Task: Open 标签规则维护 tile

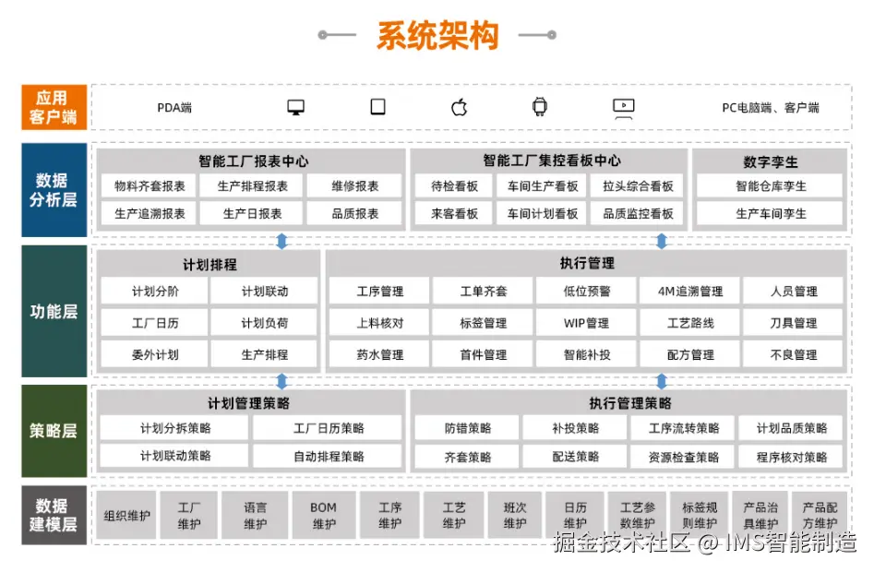Action: coord(700,515)
